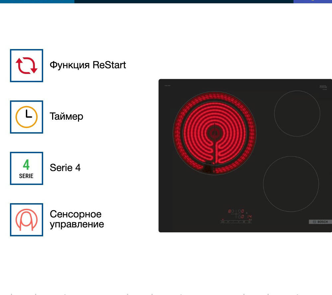Image resolution: width=332 pixels, height=295 pixels.
Task: Click the red ReStart arrows icon
Action: point(27,65)
